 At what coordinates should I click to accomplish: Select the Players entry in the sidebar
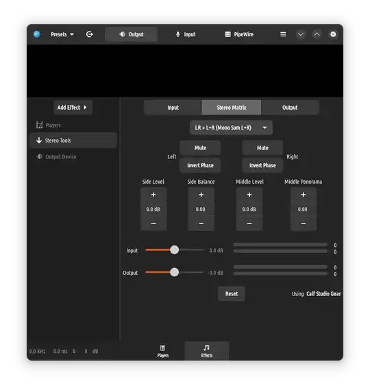(73, 125)
